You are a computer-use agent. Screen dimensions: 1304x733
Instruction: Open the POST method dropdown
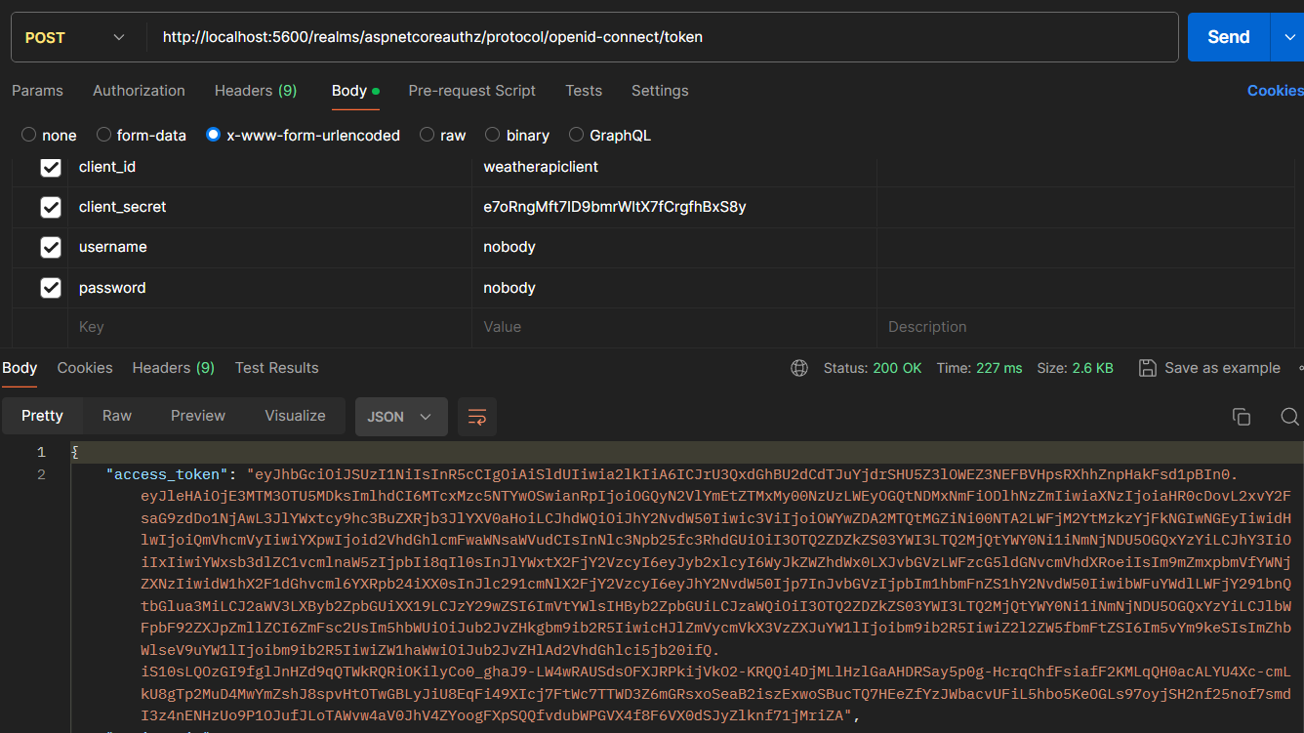point(75,37)
